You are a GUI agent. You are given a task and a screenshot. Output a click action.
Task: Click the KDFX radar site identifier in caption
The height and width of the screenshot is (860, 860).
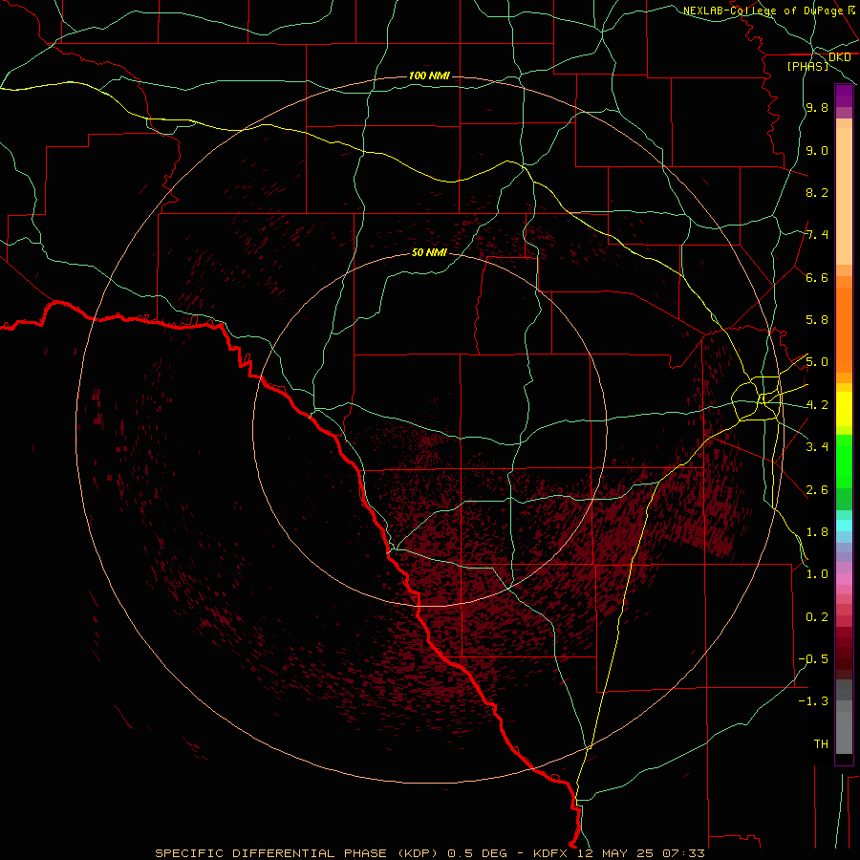pos(550,853)
